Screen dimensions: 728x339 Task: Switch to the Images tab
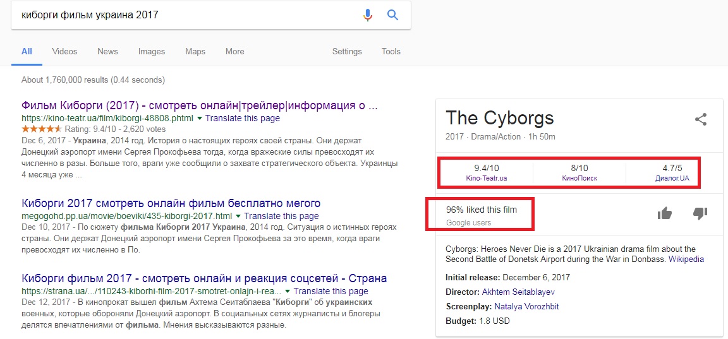[x=151, y=52]
